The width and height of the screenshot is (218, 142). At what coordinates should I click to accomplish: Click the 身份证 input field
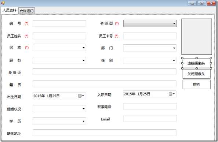(105, 72)
